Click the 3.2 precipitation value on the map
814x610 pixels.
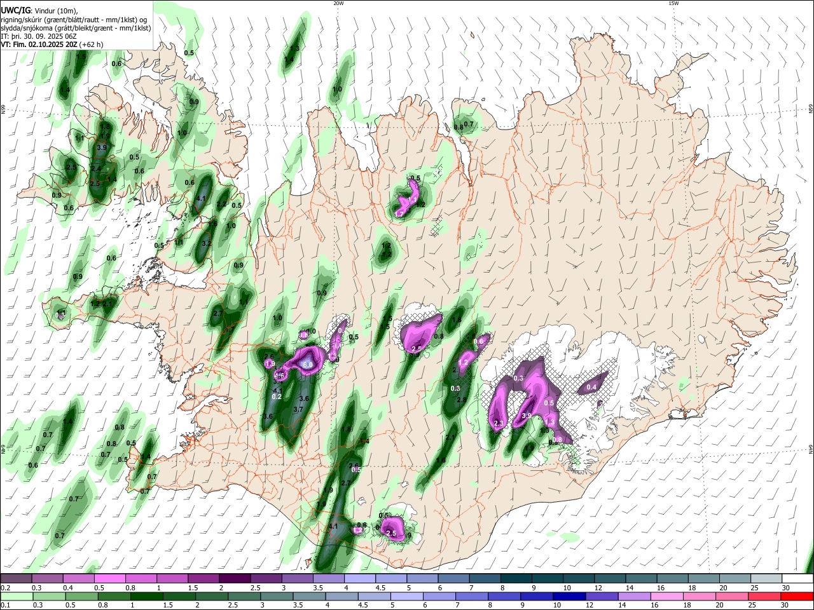coord(207,243)
